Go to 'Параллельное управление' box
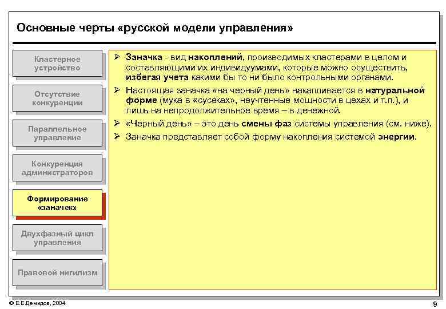The image size is (446, 309). tap(57, 133)
